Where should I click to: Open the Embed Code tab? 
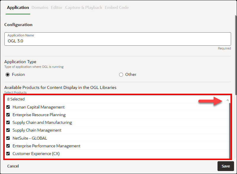(x=117, y=7)
